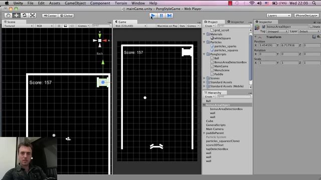
Task: Open RGB render mode dropdown
Action: (45, 26)
